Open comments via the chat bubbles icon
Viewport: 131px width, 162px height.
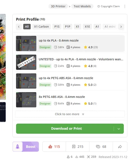98,147
